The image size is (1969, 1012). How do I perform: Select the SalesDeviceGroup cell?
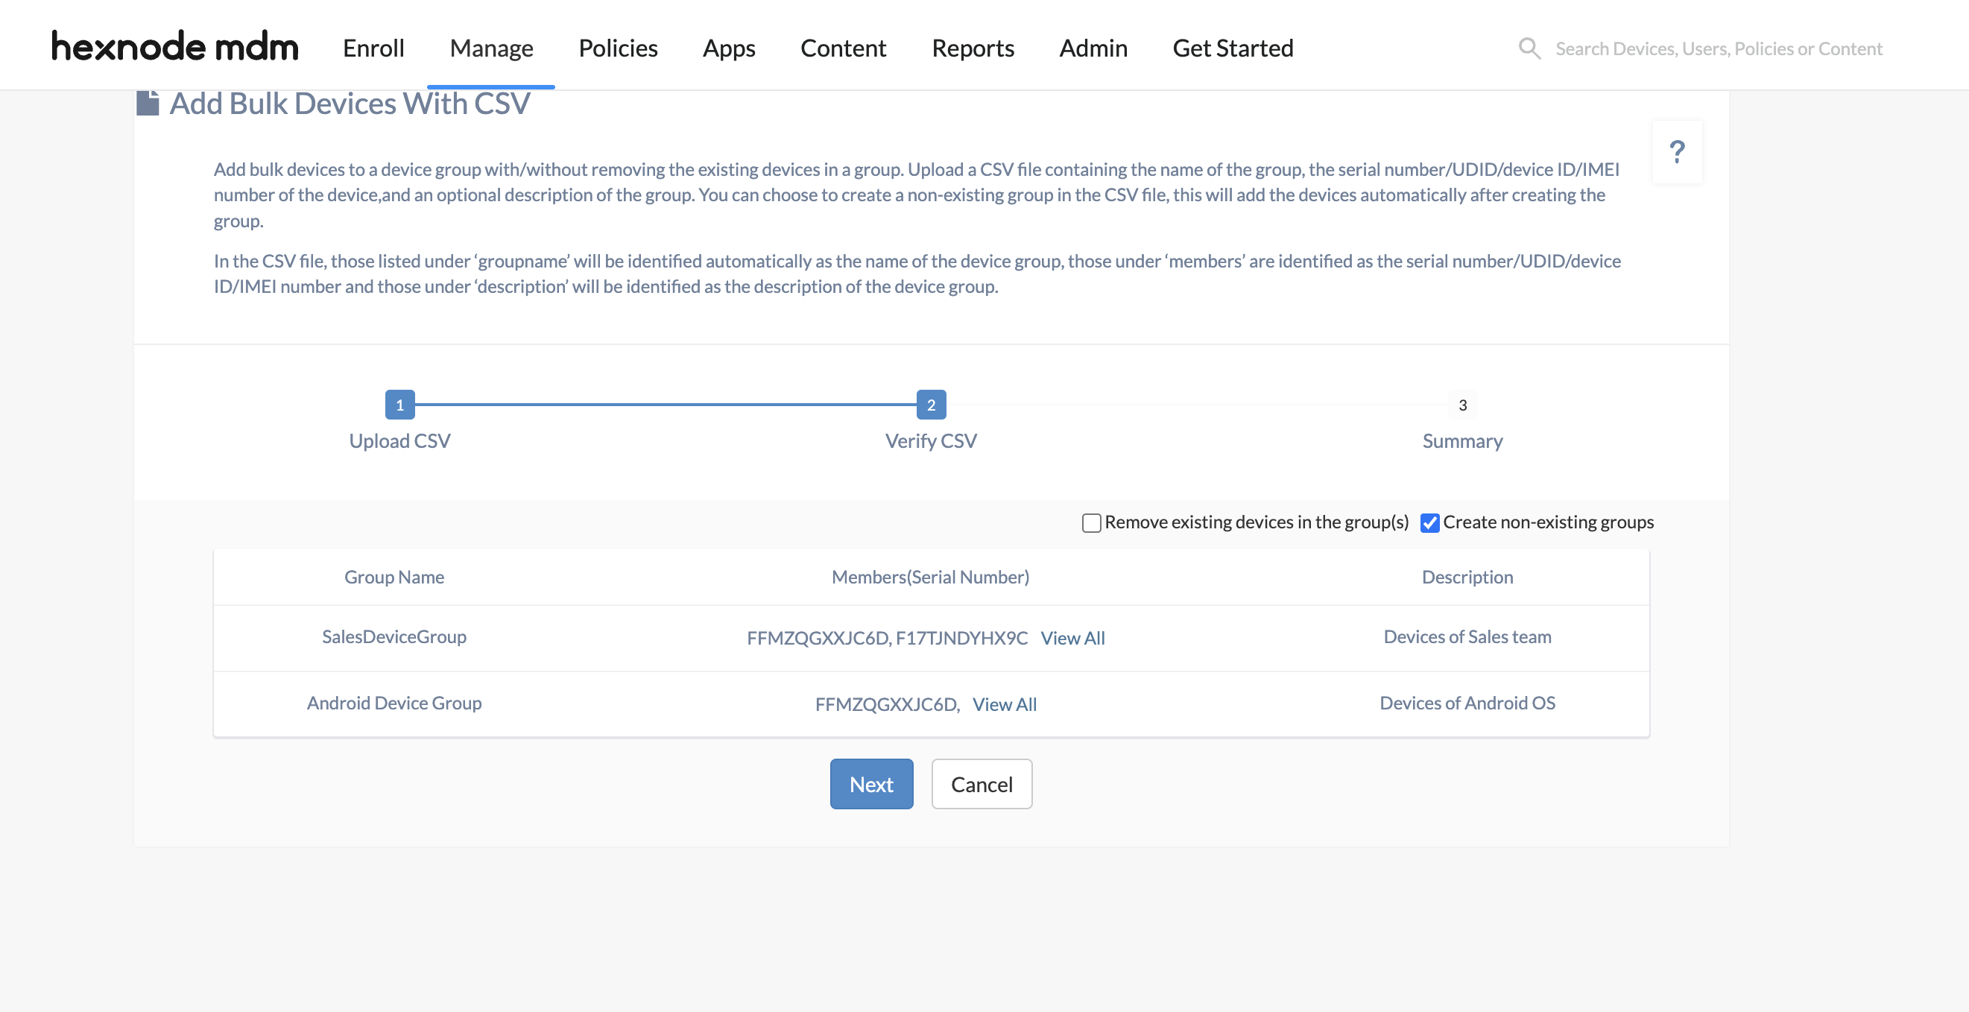[394, 636]
